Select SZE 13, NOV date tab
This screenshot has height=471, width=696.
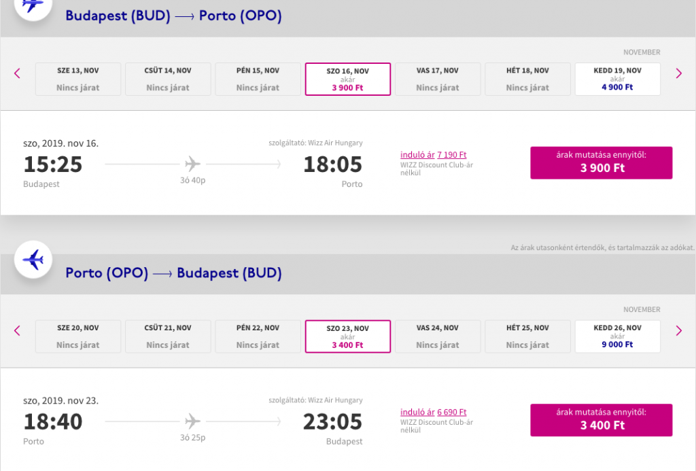[x=78, y=79]
